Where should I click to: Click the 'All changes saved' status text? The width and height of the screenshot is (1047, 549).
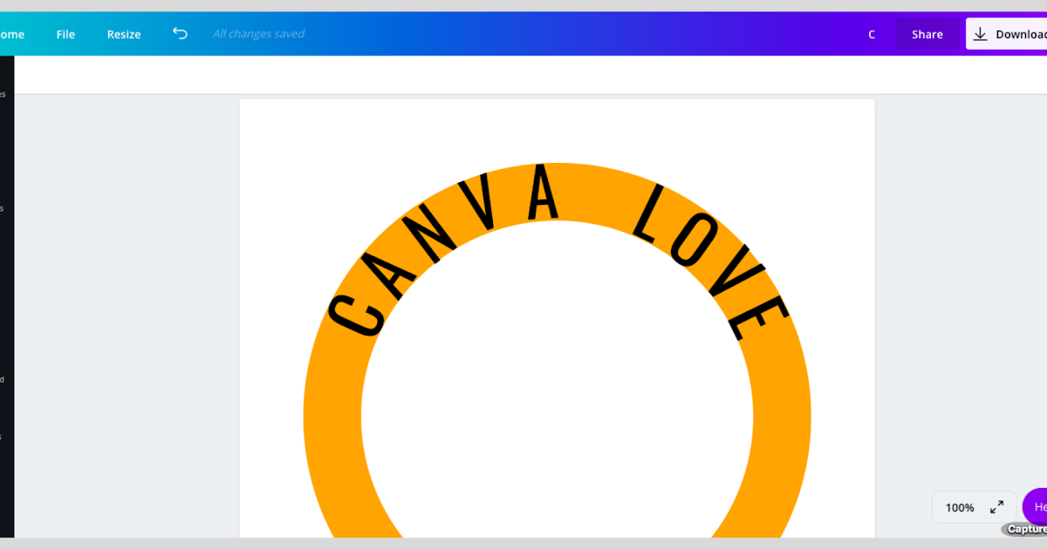pos(259,34)
